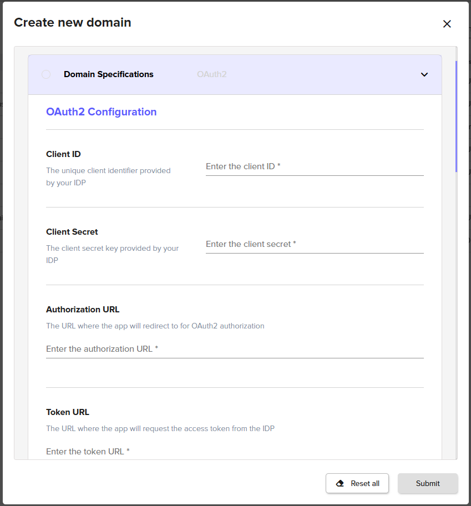
Task: Collapse the Domain Specifications section chevron
Action: [424, 74]
